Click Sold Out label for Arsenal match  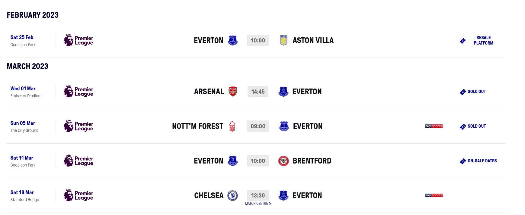point(477,92)
